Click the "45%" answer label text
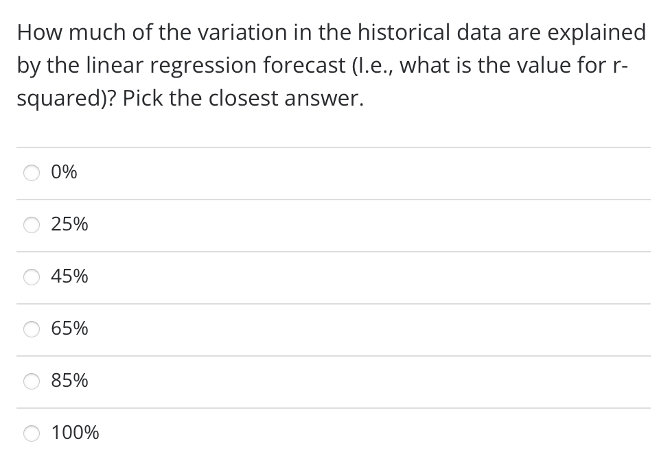Screen dimensions: 659x476 click(x=69, y=277)
